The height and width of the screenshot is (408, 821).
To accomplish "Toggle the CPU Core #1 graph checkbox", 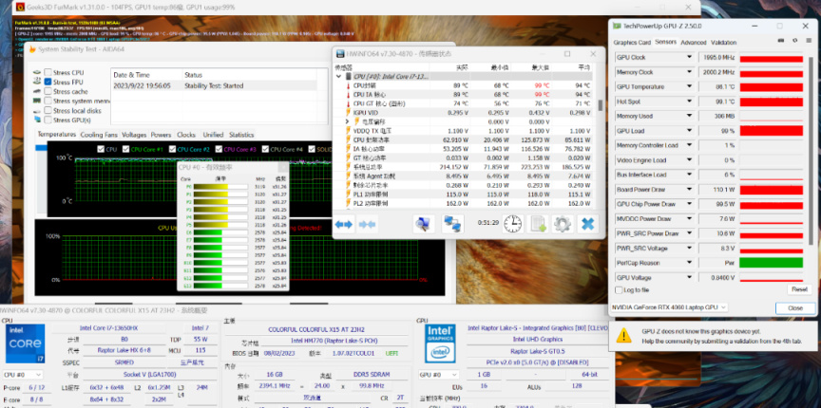I will coord(125,149).
